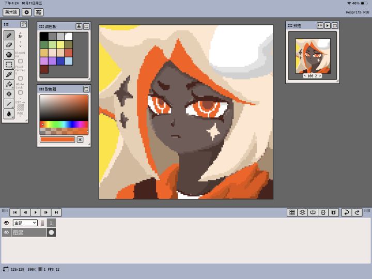Click the Undo arrow button

(x=346, y=212)
